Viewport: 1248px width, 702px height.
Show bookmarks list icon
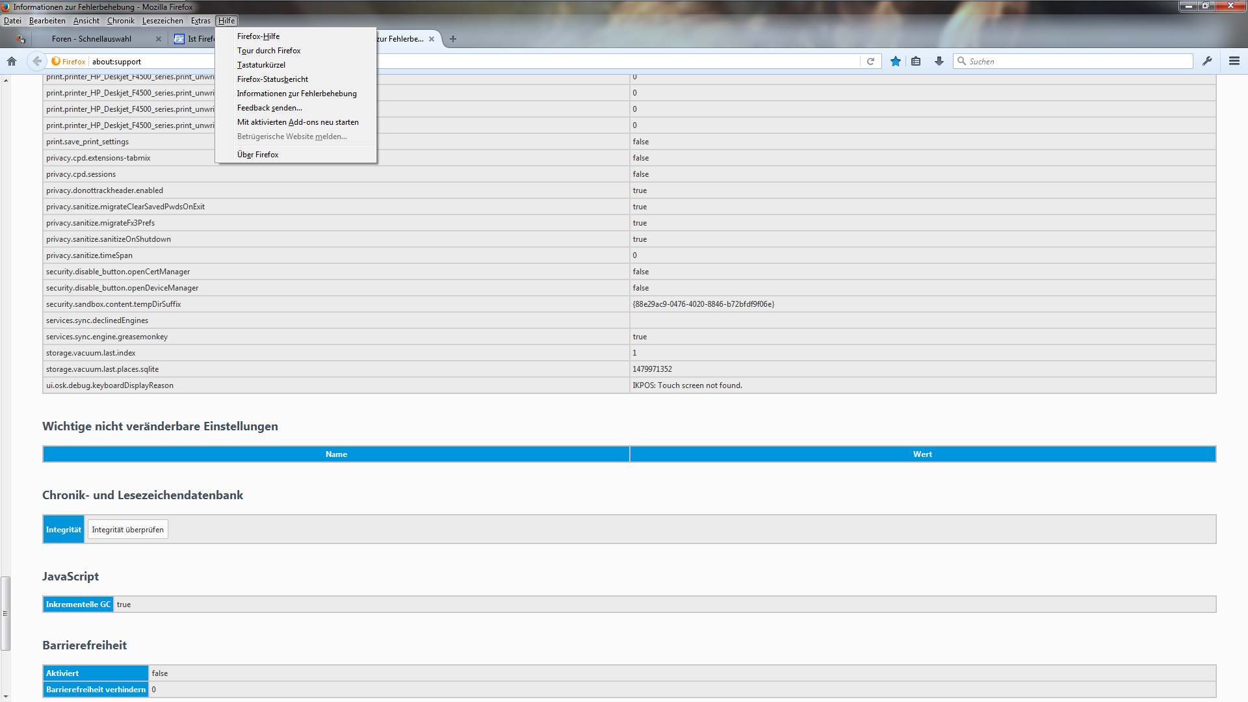point(916,61)
